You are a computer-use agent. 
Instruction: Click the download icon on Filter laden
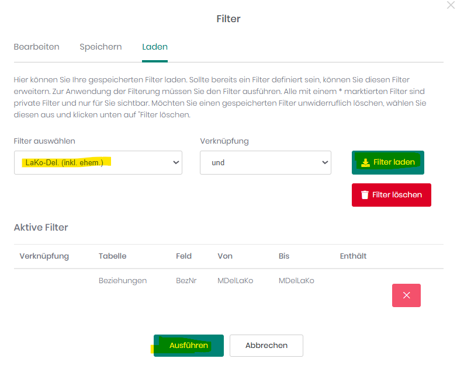tap(365, 162)
